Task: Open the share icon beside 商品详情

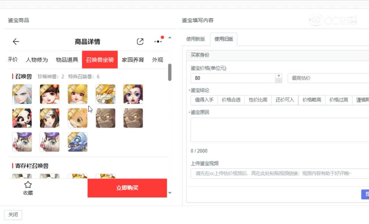Action: (x=140, y=41)
